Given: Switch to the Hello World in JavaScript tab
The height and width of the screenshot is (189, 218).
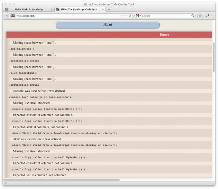Looking at the screenshot, I should tap(29, 9).
